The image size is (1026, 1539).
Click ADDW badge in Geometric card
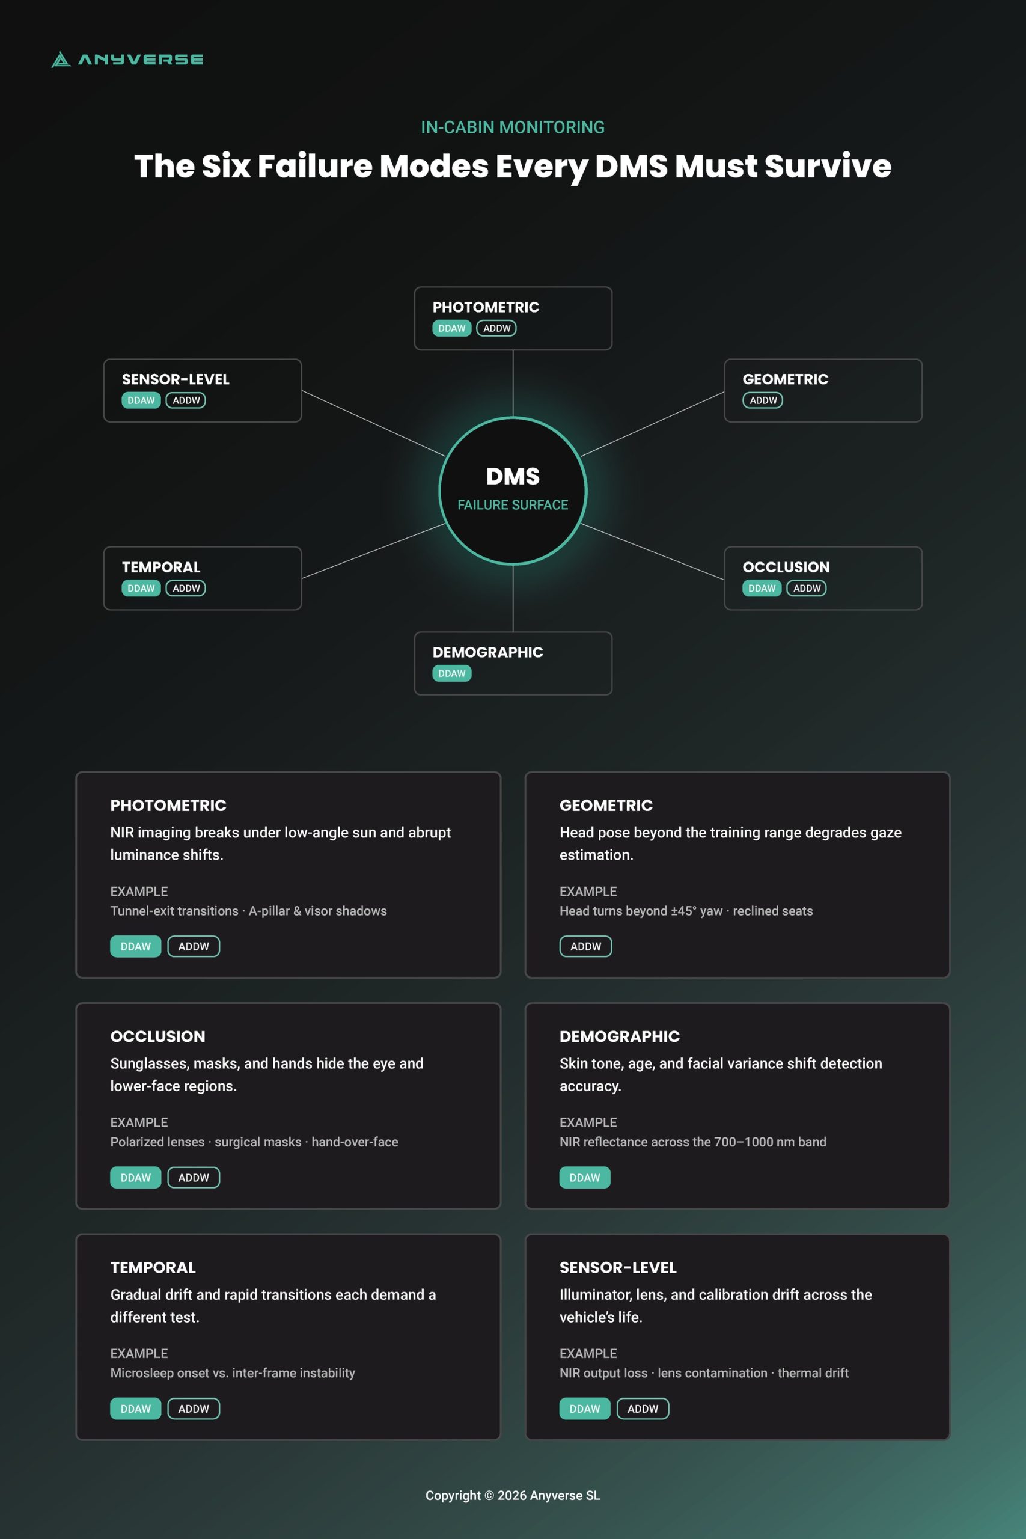click(x=585, y=947)
